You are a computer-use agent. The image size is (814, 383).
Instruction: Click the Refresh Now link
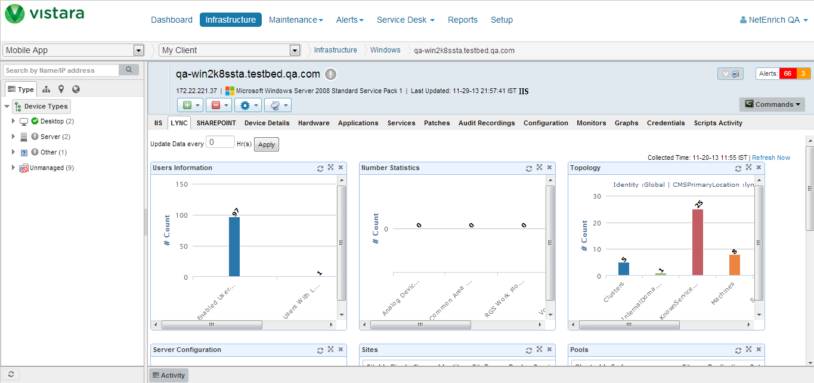click(x=770, y=157)
